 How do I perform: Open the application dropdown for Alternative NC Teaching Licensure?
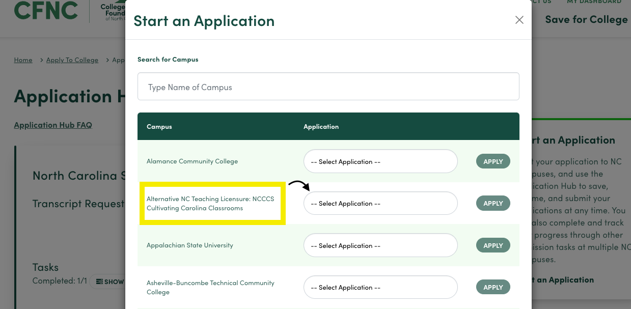point(380,203)
